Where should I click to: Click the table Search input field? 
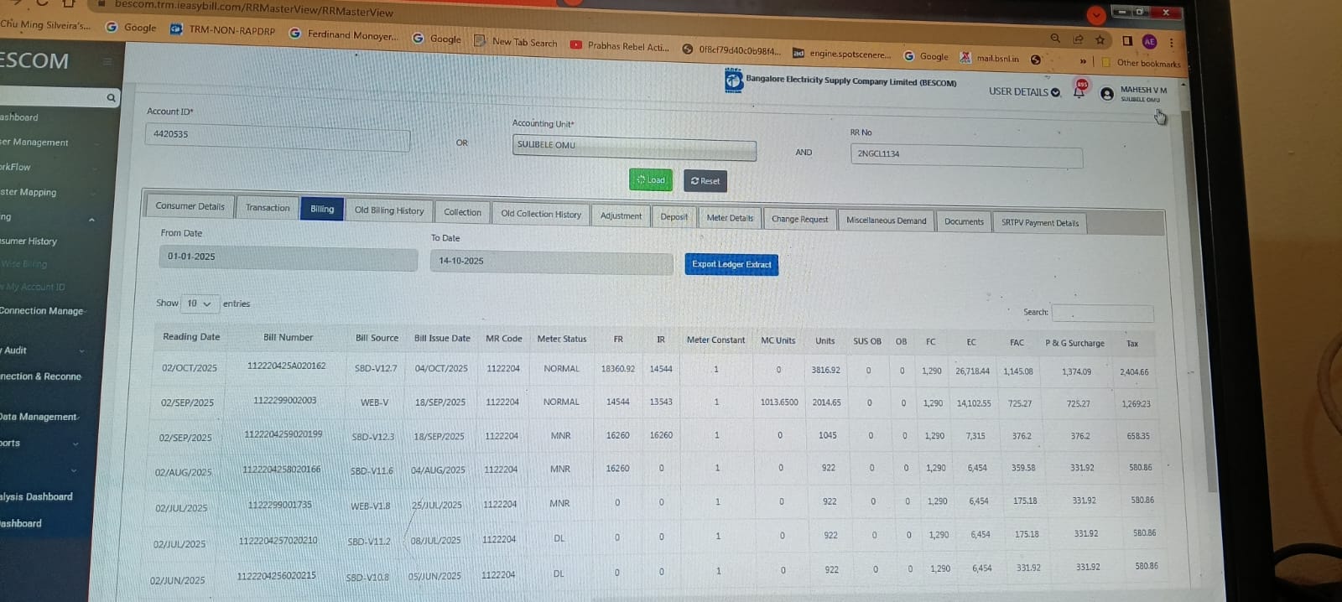click(1102, 313)
